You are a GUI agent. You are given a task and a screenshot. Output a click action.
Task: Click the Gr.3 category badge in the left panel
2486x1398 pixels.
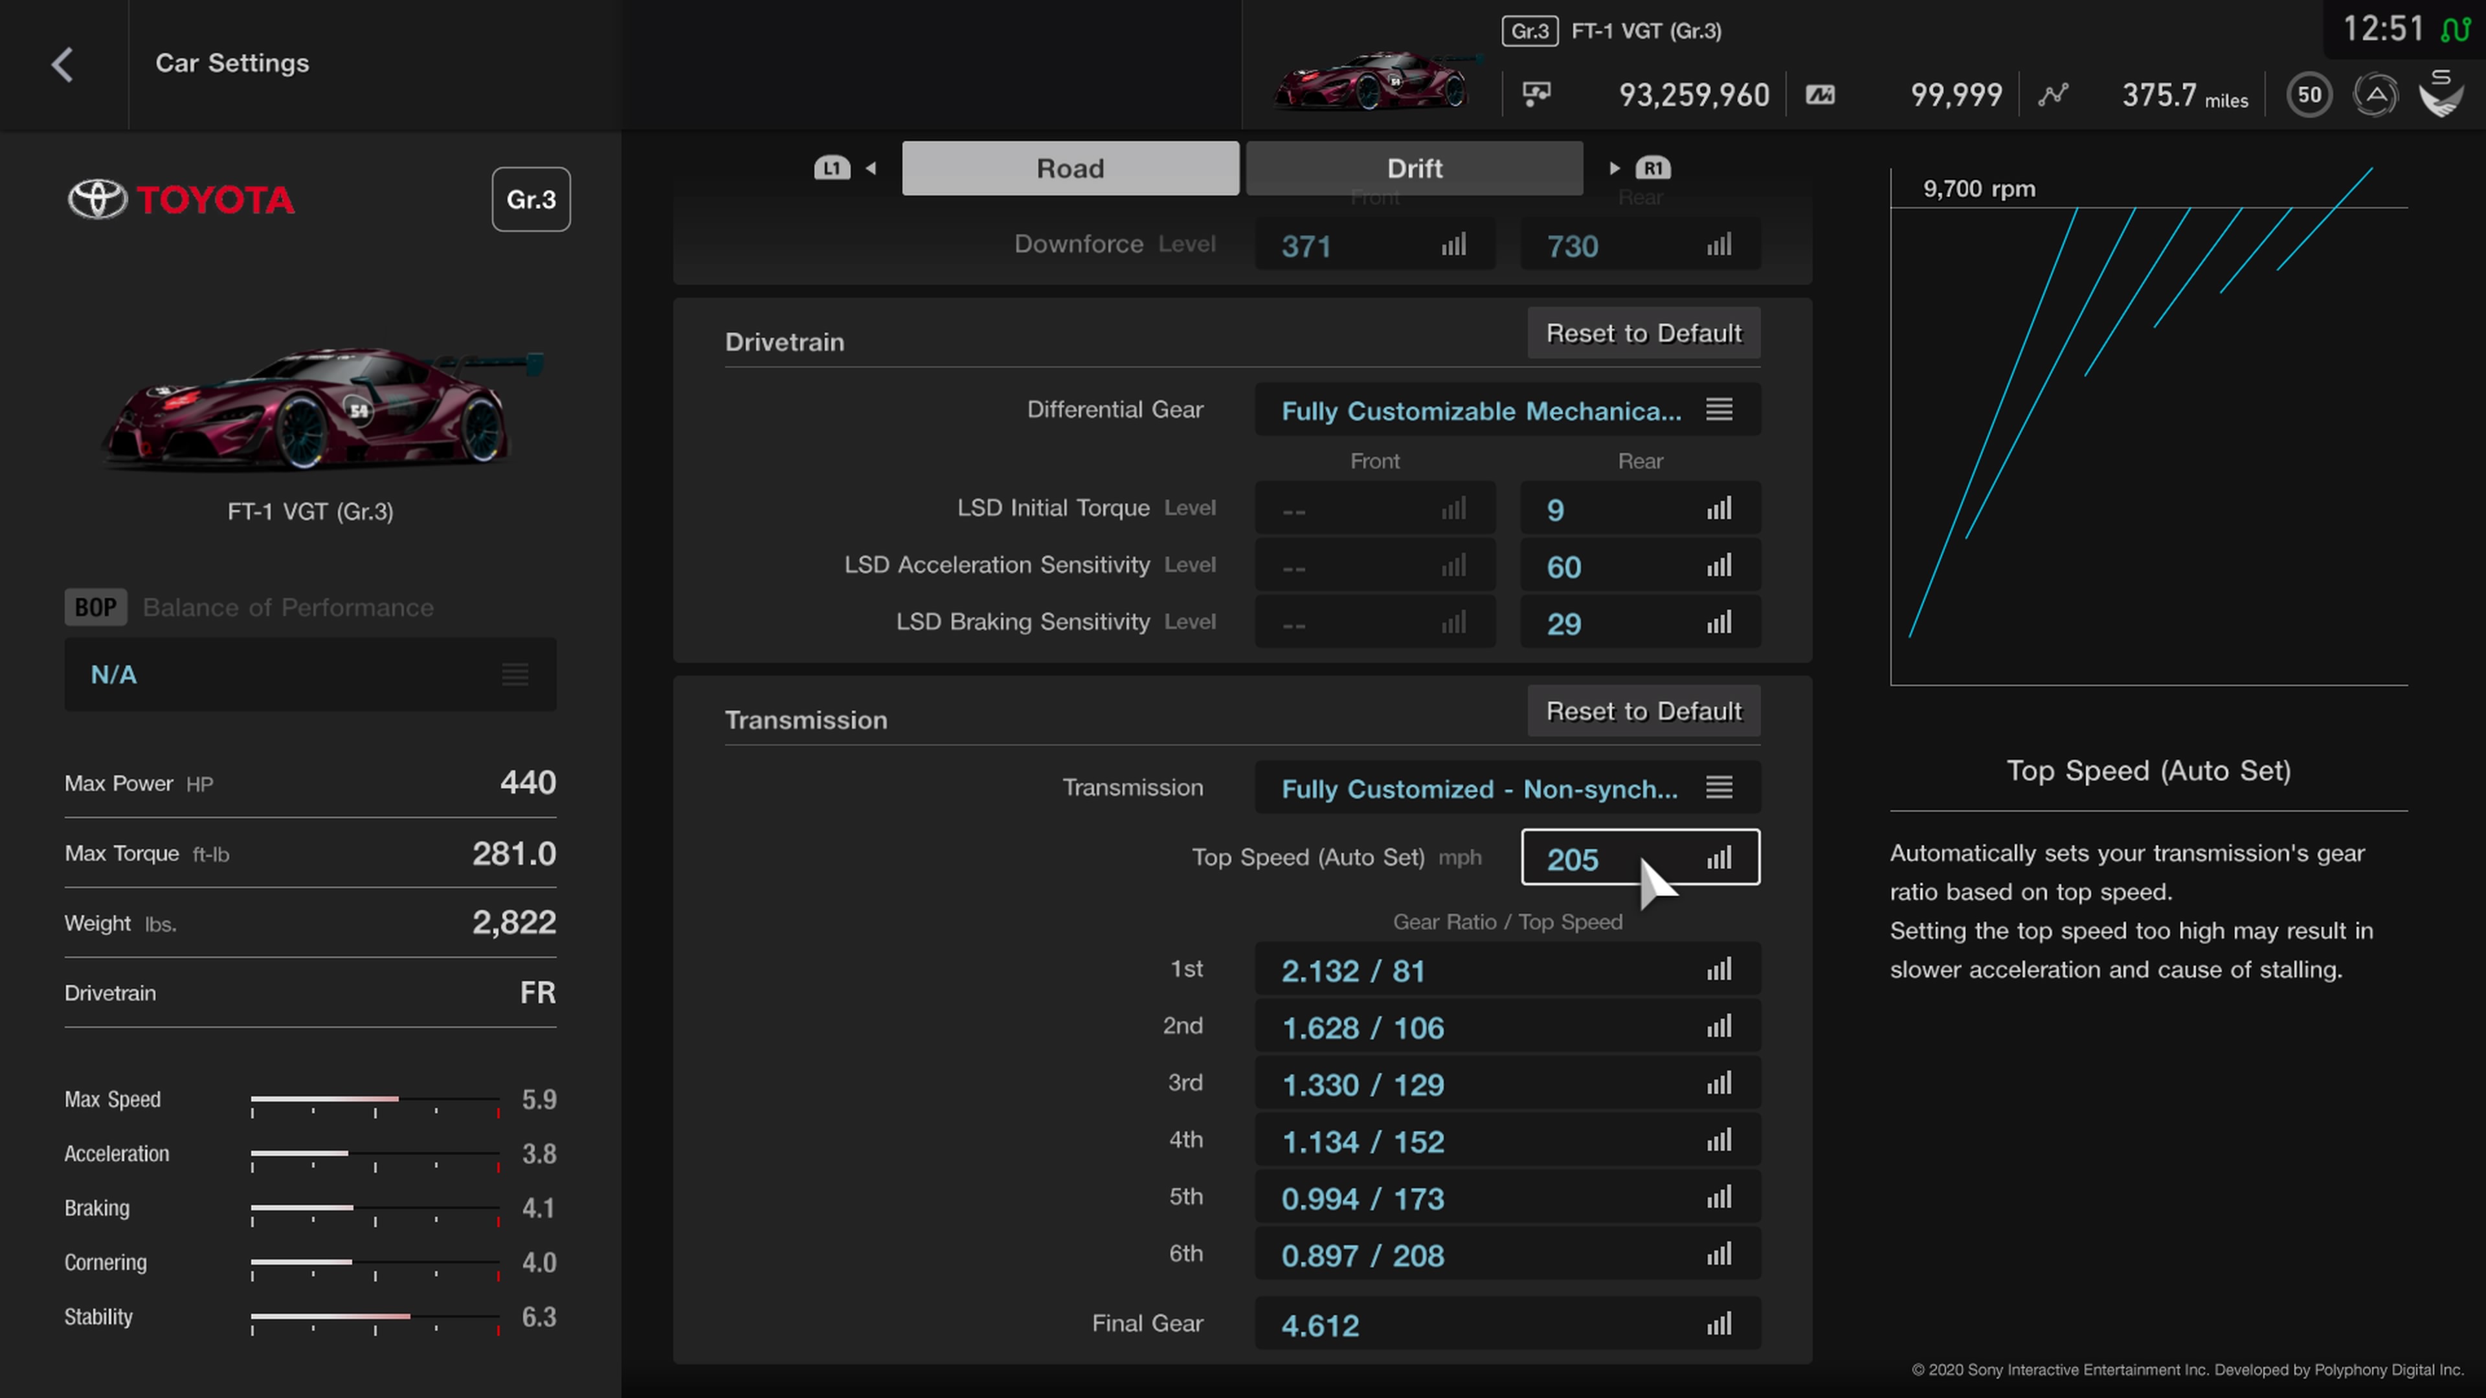531,199
